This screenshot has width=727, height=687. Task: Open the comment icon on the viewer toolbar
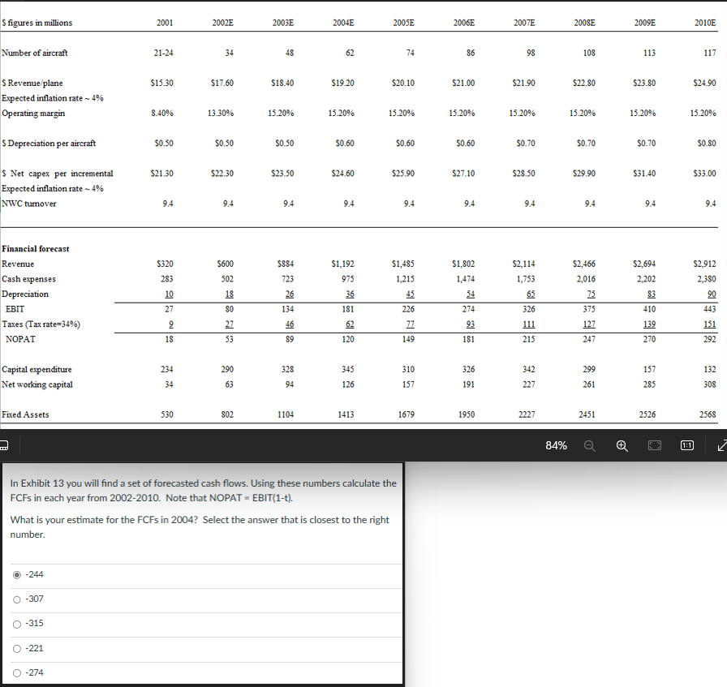click(x=3, y=445)
